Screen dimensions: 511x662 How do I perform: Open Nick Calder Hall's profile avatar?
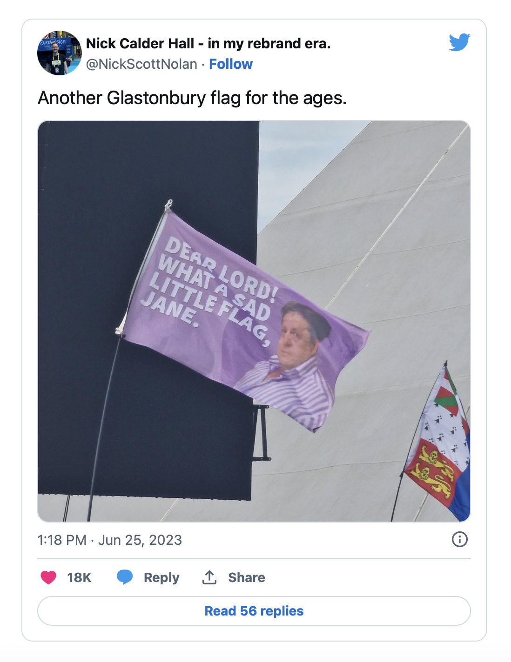pyautogui.click(x=59, y=53)
